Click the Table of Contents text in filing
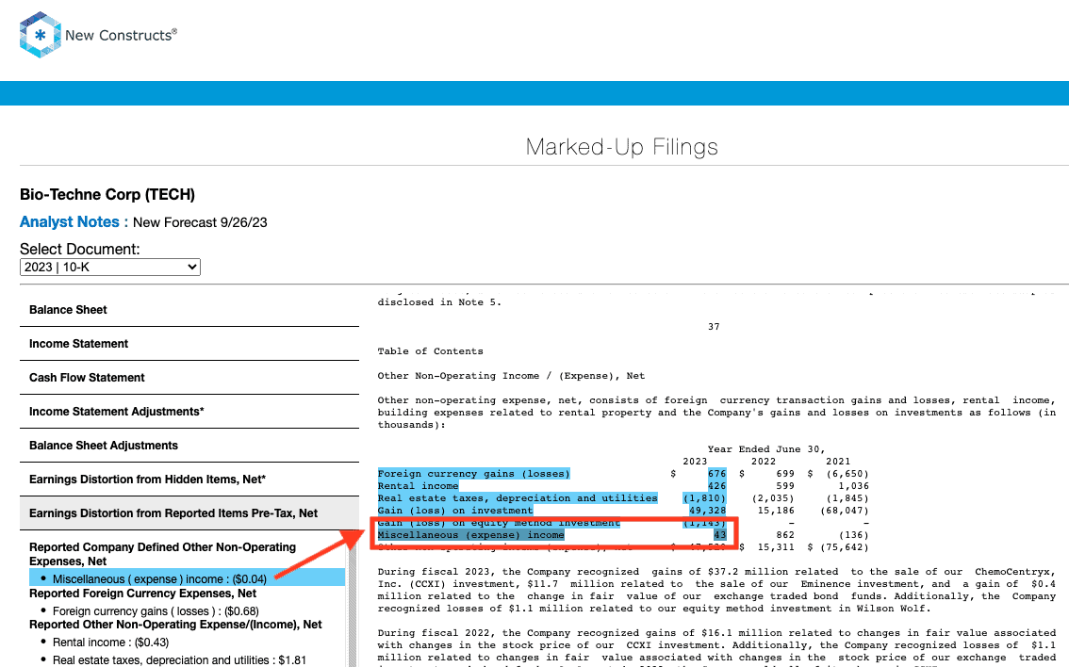The width and height of the screenshot is (1069, 667). (430, 351)
